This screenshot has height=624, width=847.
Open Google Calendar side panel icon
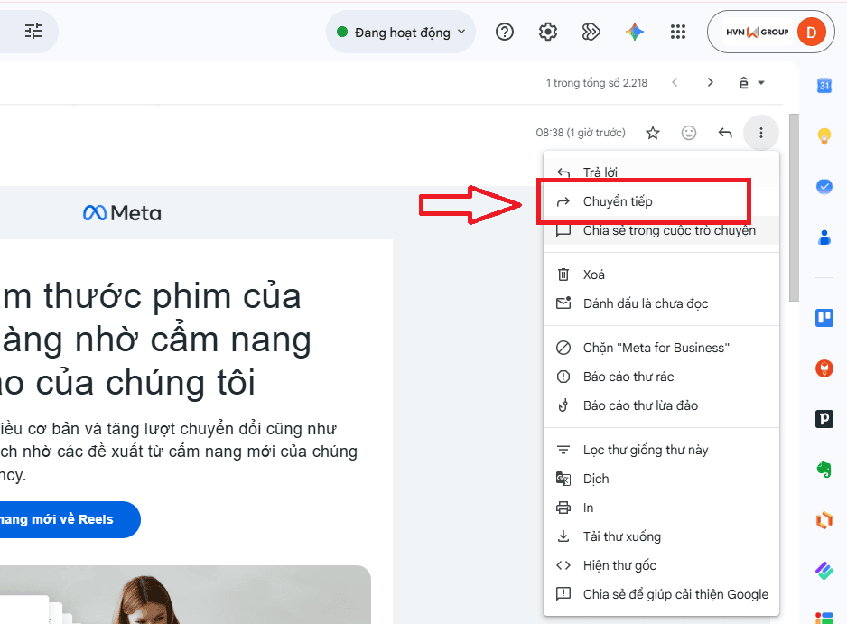824,86
